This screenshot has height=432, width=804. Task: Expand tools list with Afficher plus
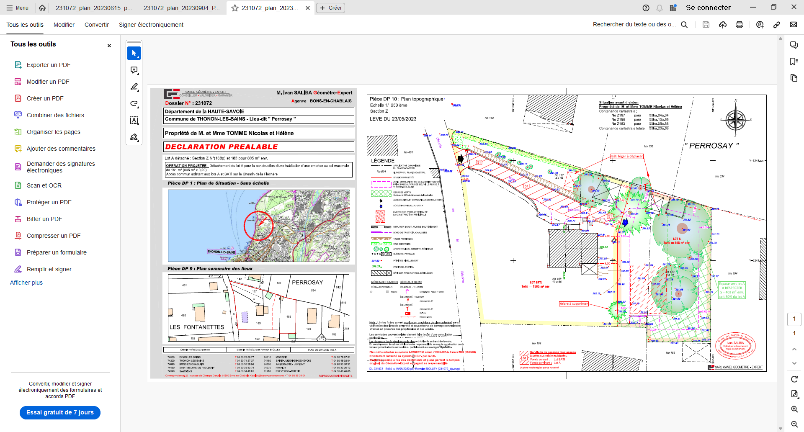pos(26,283)
